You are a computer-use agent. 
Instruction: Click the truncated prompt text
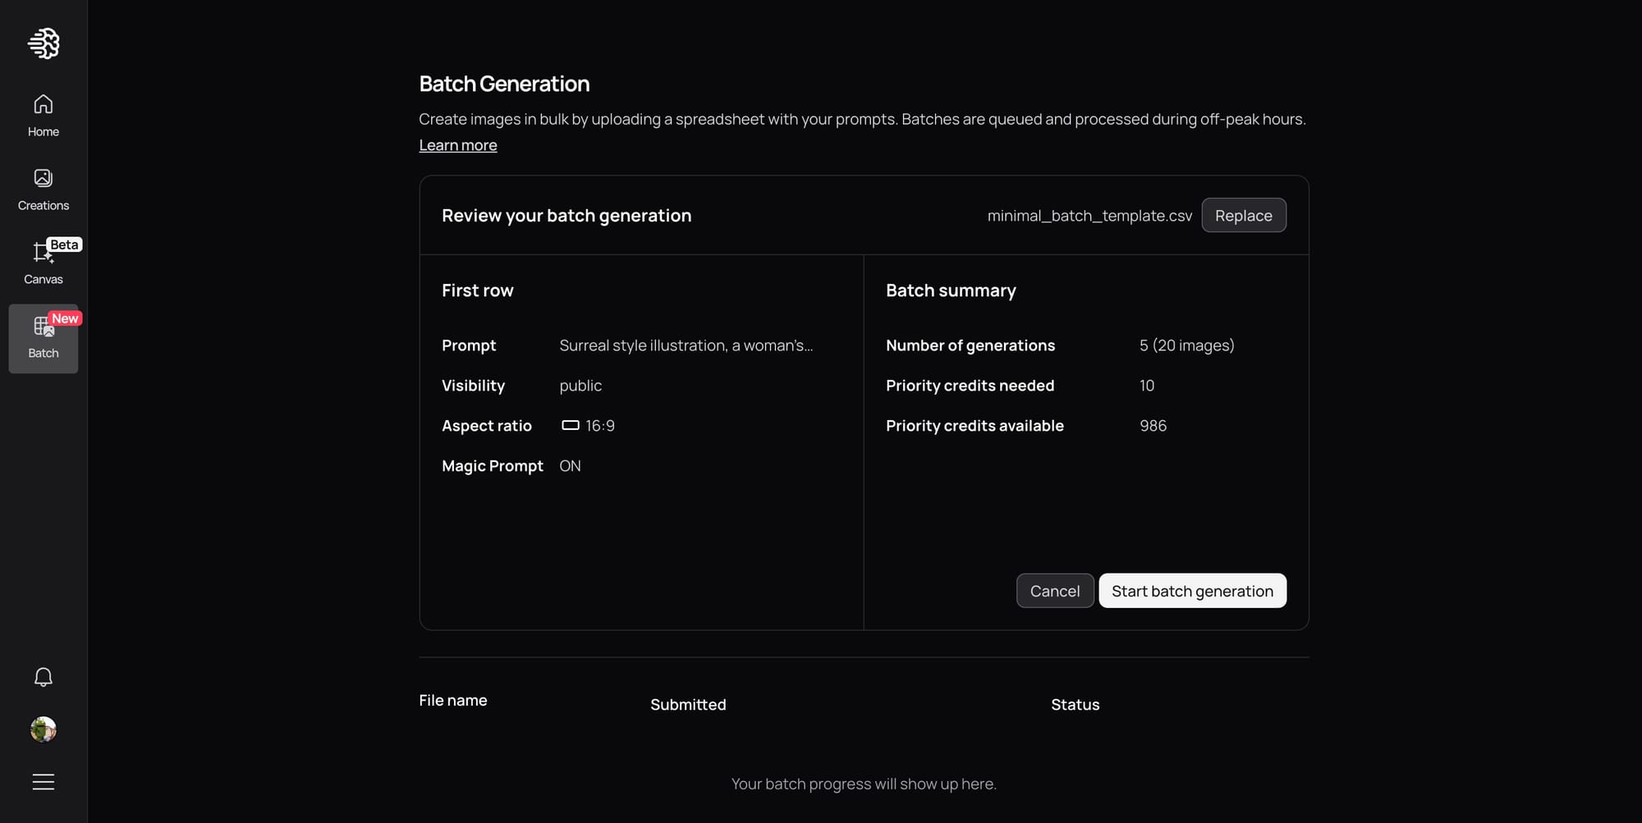pos(686,345)
